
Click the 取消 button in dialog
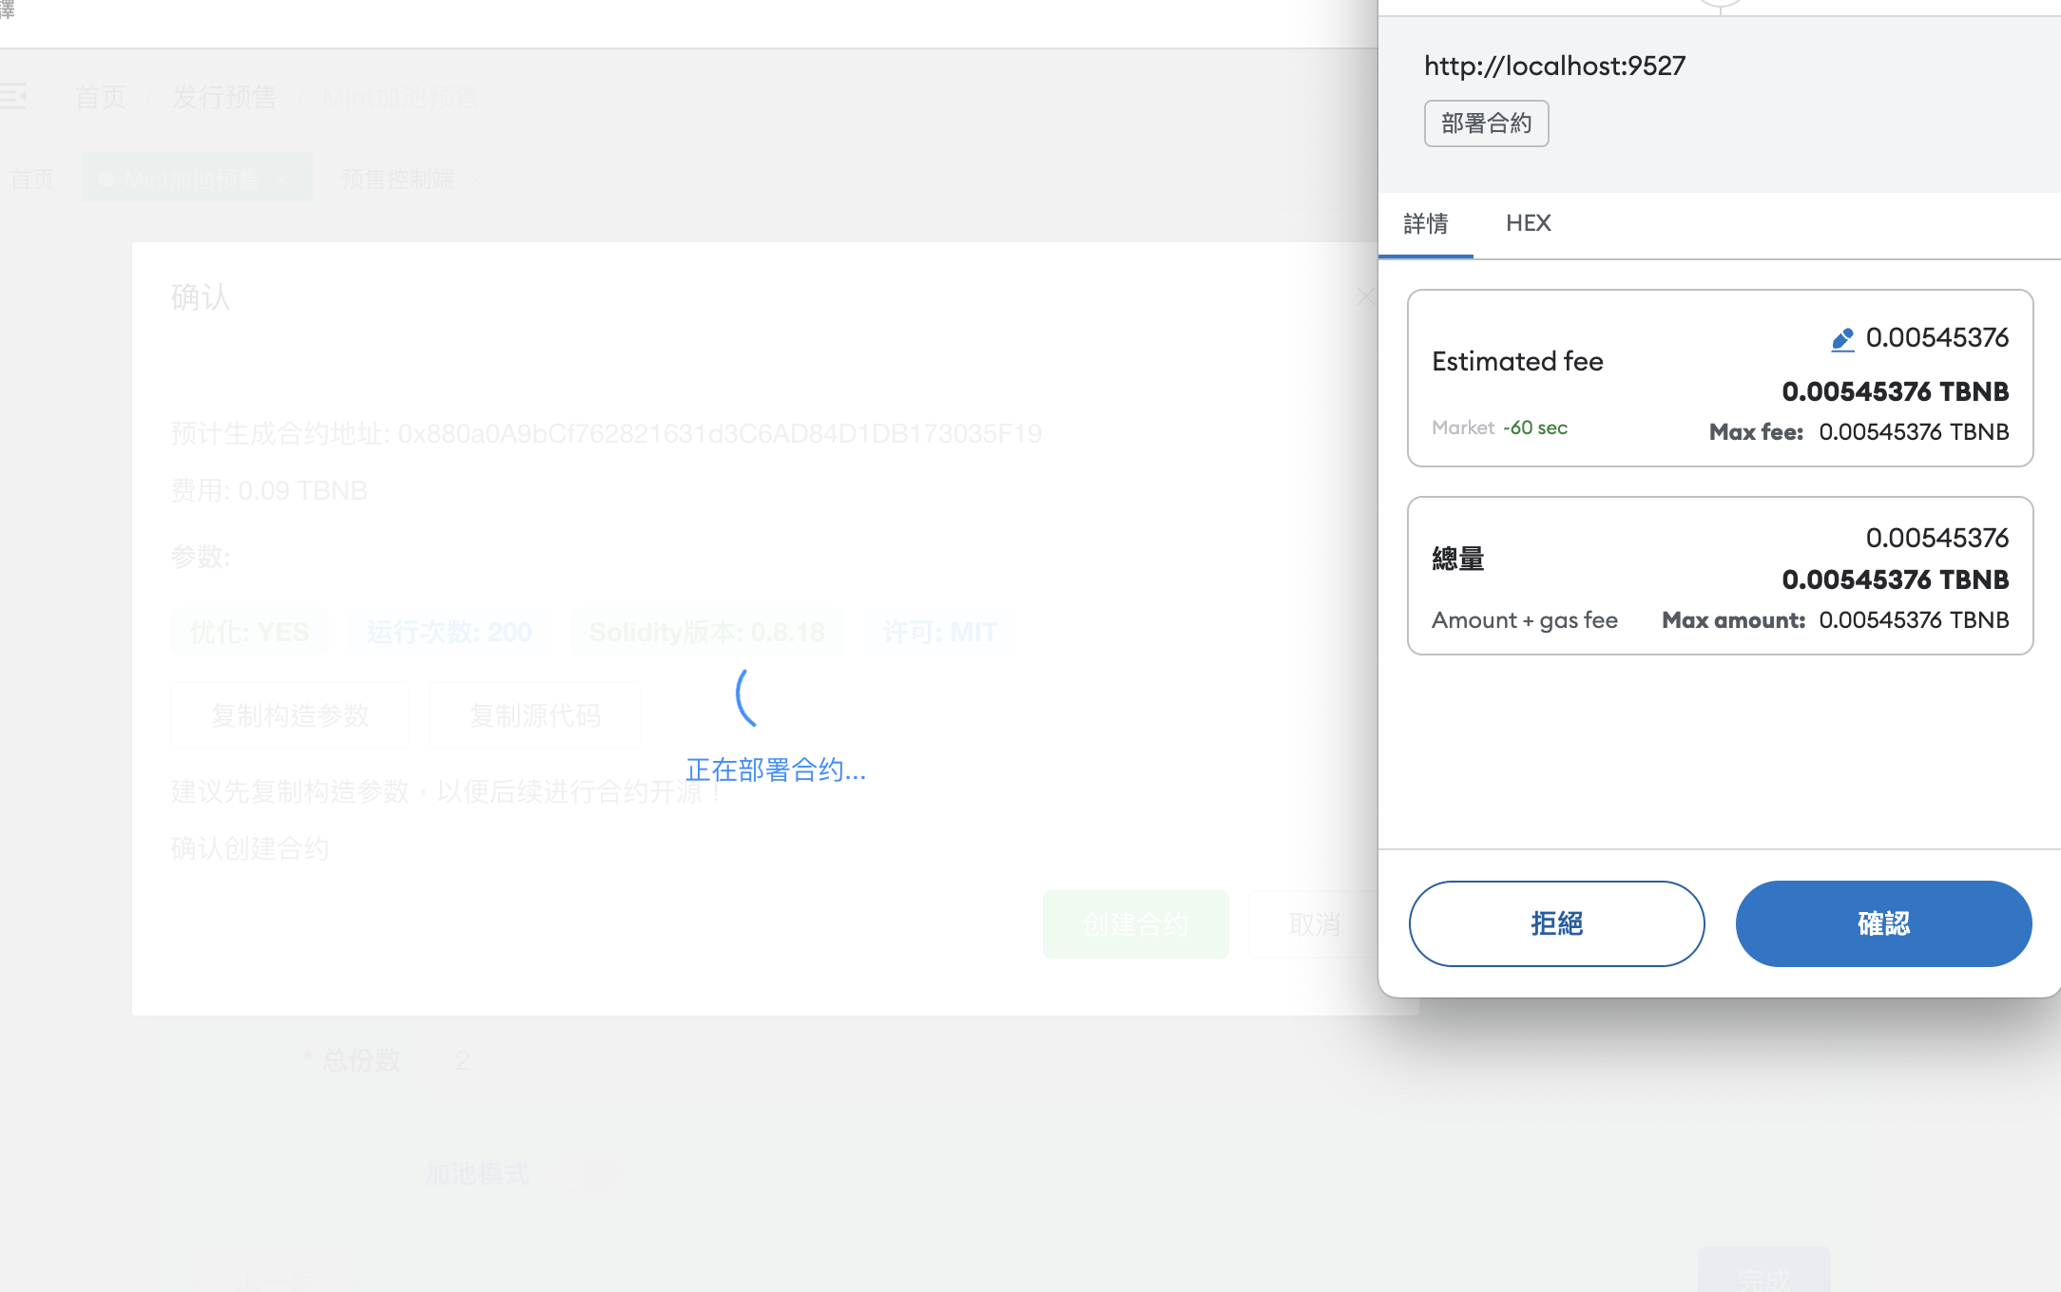(1314, 924)
